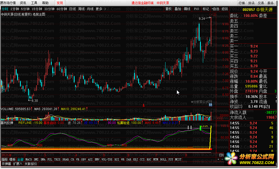Viewport: 279px width, 169px height.
Task: Select the BOLL indicator
Action: 163,160
